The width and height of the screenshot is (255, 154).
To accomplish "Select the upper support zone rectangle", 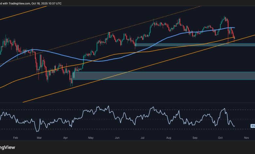I will pos(196,45).
